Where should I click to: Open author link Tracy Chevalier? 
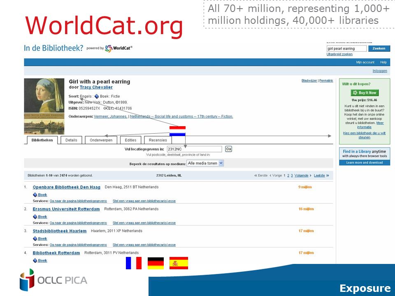tap(96, 87)
